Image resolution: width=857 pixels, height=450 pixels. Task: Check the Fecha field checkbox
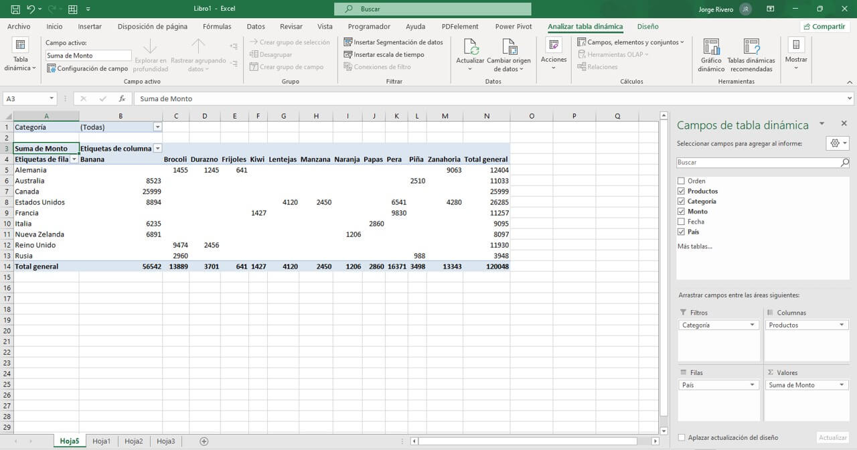[x=683, y=221]
